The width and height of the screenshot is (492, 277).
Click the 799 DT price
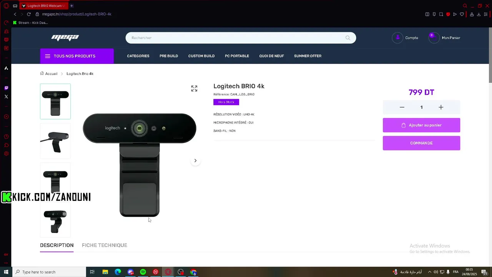click(x=421, y=92)
